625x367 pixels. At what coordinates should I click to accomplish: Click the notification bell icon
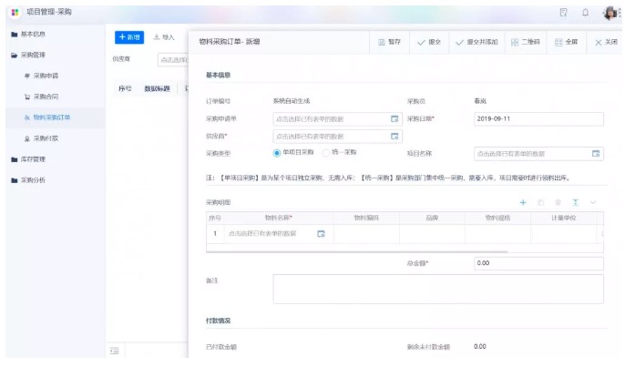click(x=585, y=12)
